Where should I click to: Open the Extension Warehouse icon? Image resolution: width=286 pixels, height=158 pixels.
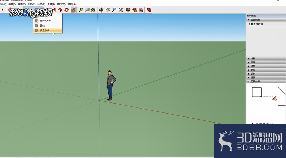[x=135, y=10]
